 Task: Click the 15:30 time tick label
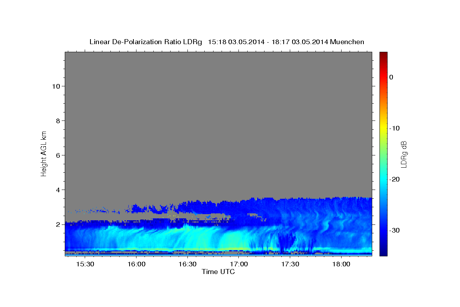coord(85,264)
